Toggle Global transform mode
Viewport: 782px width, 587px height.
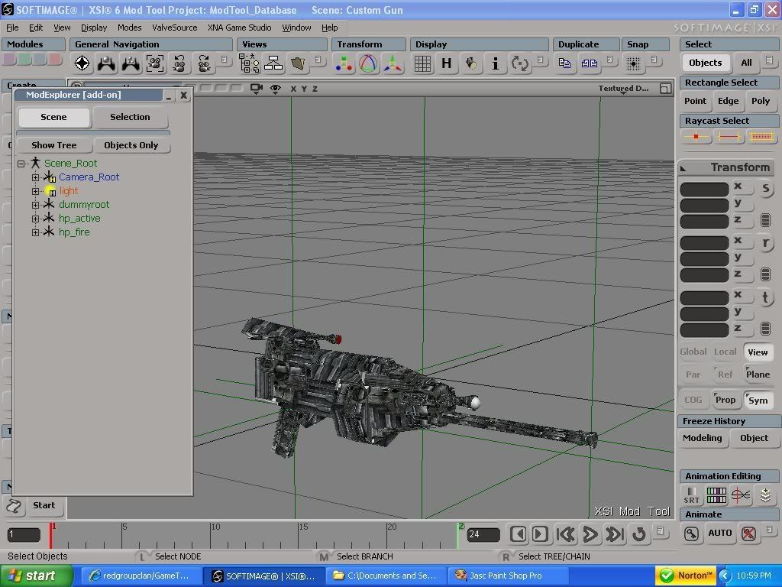pyautogui.click(x=693, y=352)
